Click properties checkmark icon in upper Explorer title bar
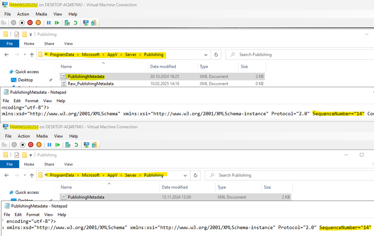This screenshot has width=374, height=236. coord(17,34)
